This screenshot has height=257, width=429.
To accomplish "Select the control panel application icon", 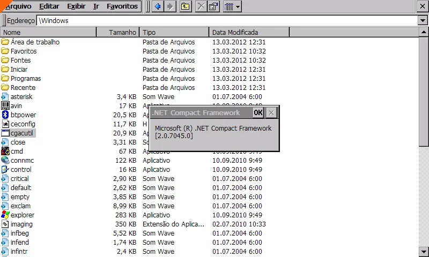I will click(x=5, y=169).
